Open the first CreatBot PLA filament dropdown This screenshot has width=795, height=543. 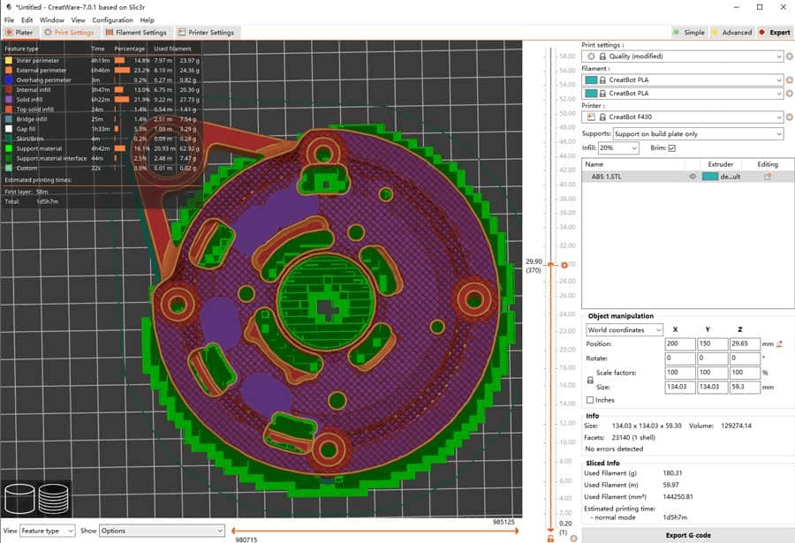click(683, 80)
